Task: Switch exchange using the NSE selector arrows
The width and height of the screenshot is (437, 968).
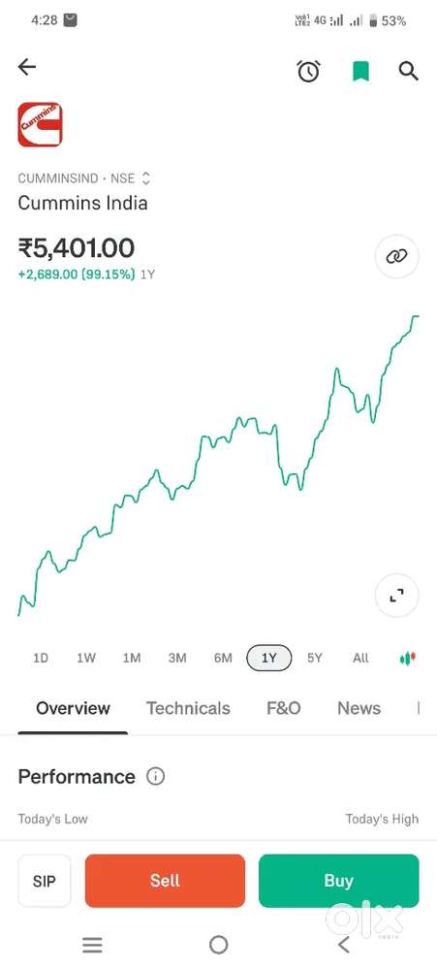Action: [146, 179]
